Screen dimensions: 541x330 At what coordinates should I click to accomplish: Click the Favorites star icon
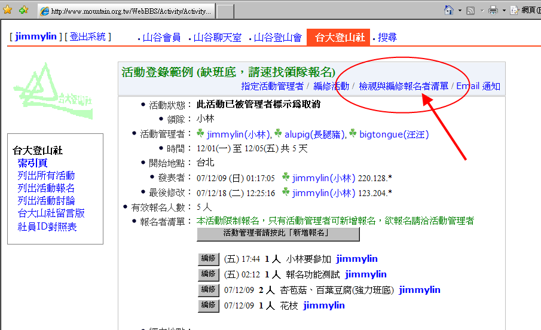(x=8, y=10)
